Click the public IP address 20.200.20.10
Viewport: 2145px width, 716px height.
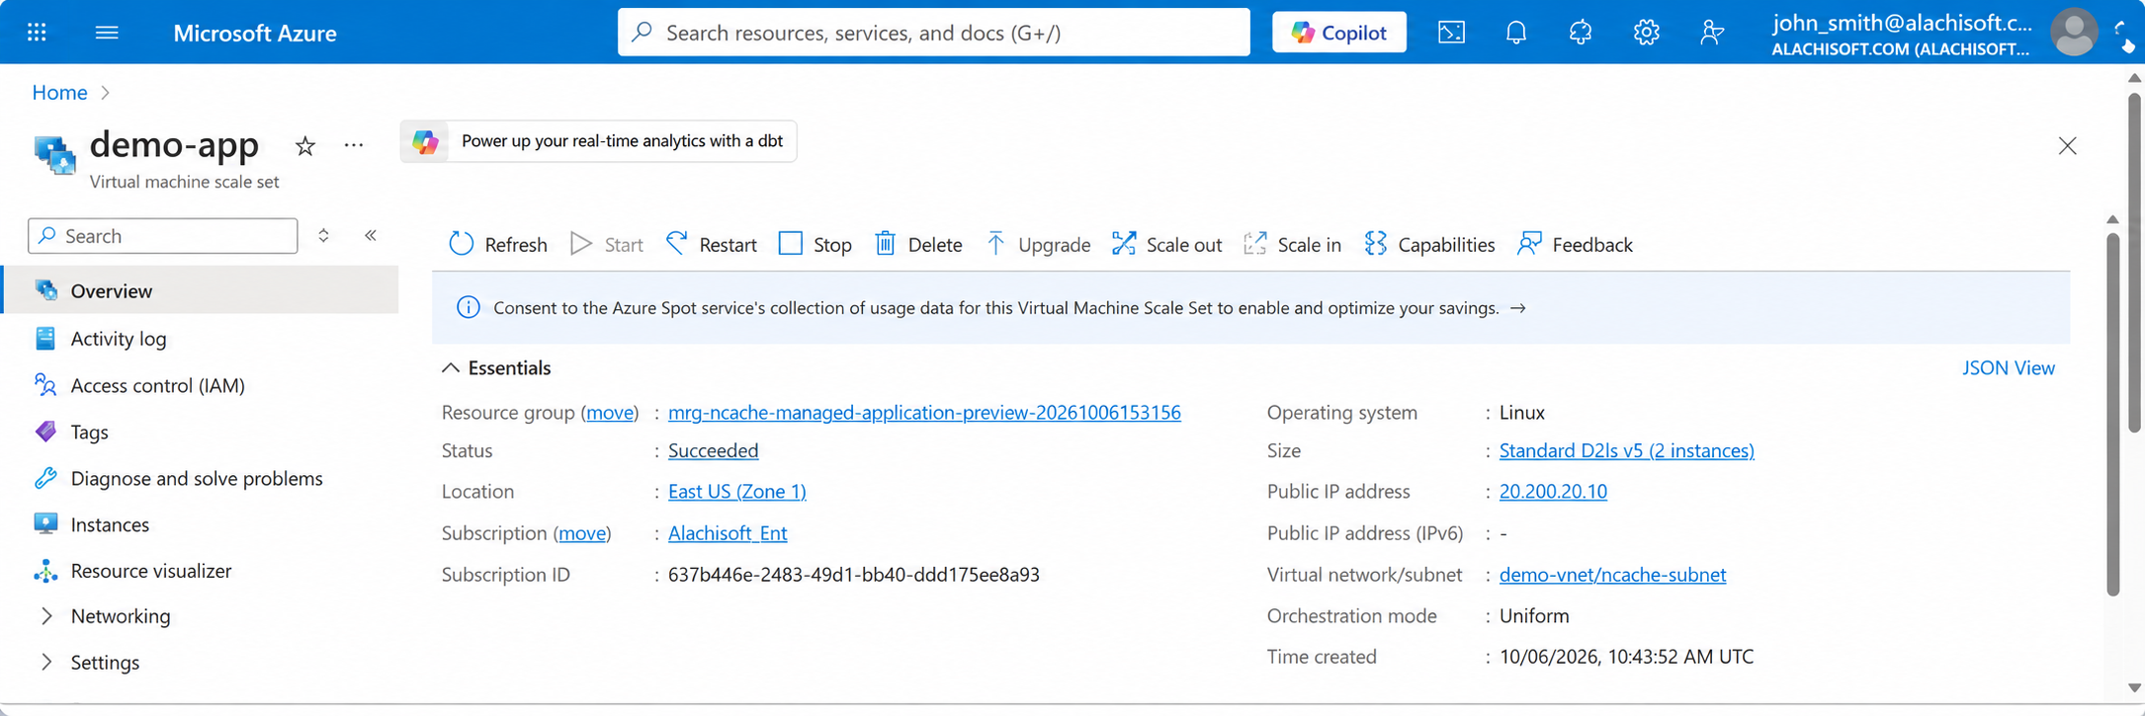tap(1553, 492)
